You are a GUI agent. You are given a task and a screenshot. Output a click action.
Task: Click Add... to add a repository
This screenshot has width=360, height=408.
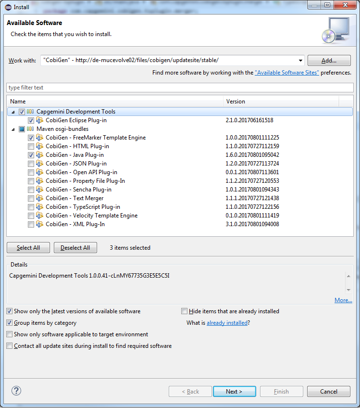329,60
